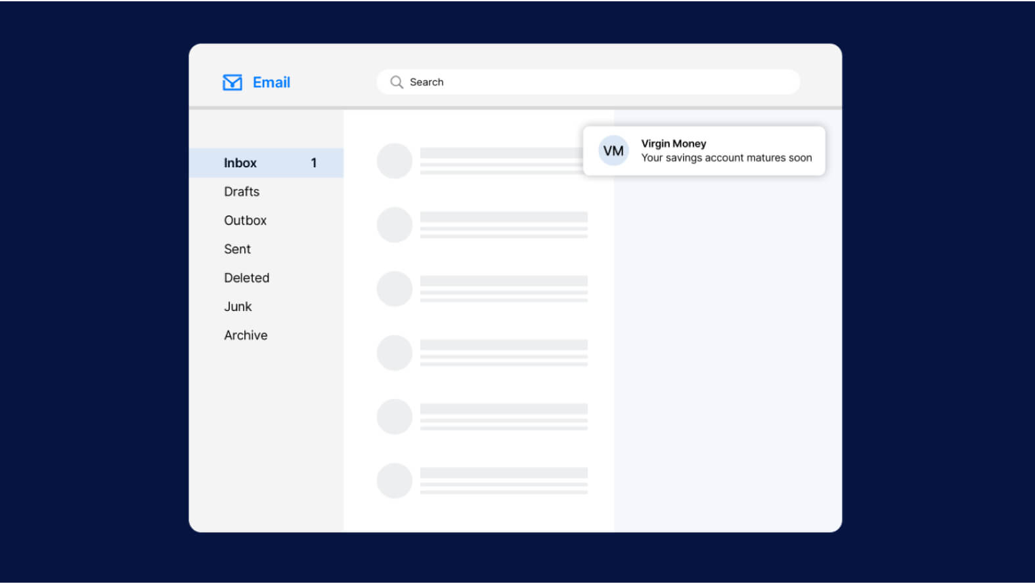The height and width of the screenshot is (584, 1035).
Task: Click the third email's sender avatar circle
Action: tap(394, 289)
